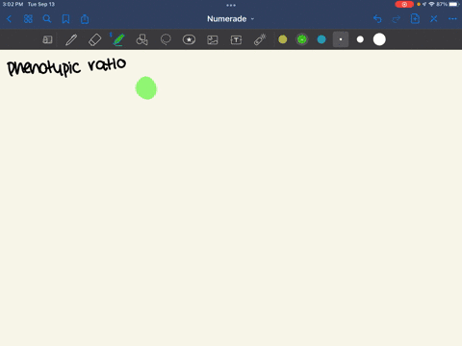Tap the three-dot multitasking control at top
Viewport: 462px width, 346px height.
click(231, 5)
